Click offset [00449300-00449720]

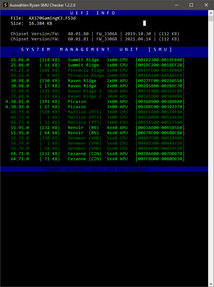point(160,143)
